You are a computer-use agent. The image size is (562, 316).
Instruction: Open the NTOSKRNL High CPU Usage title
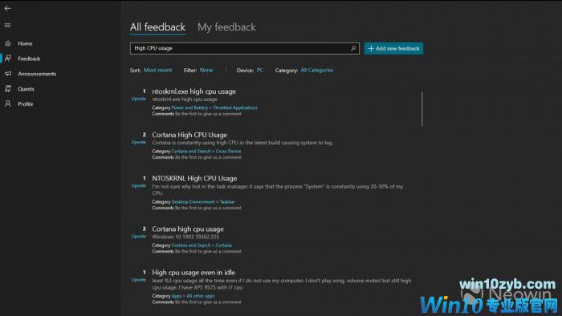tap(194, 178)
